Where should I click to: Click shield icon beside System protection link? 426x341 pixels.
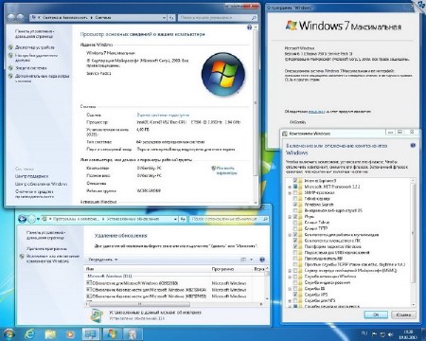point(10,68)
